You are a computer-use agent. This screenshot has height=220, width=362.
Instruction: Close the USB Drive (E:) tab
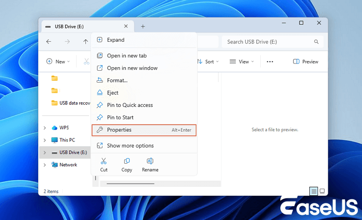click(126, 26)
